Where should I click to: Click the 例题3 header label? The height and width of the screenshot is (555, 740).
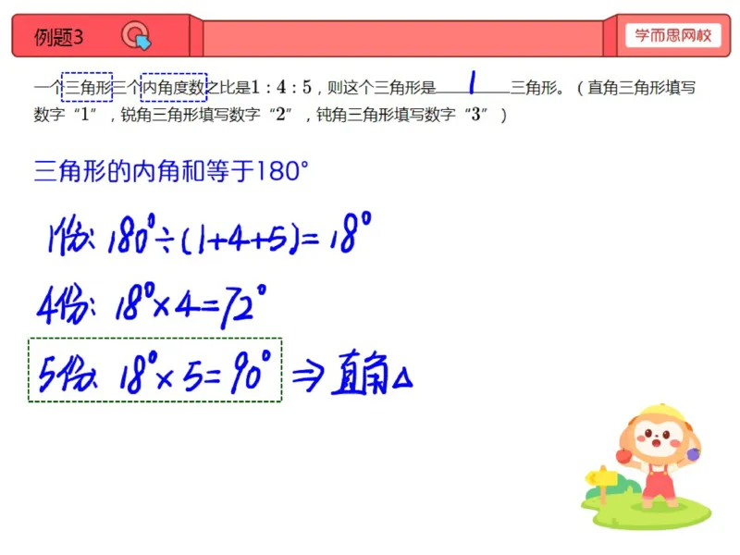click(58, 37)
